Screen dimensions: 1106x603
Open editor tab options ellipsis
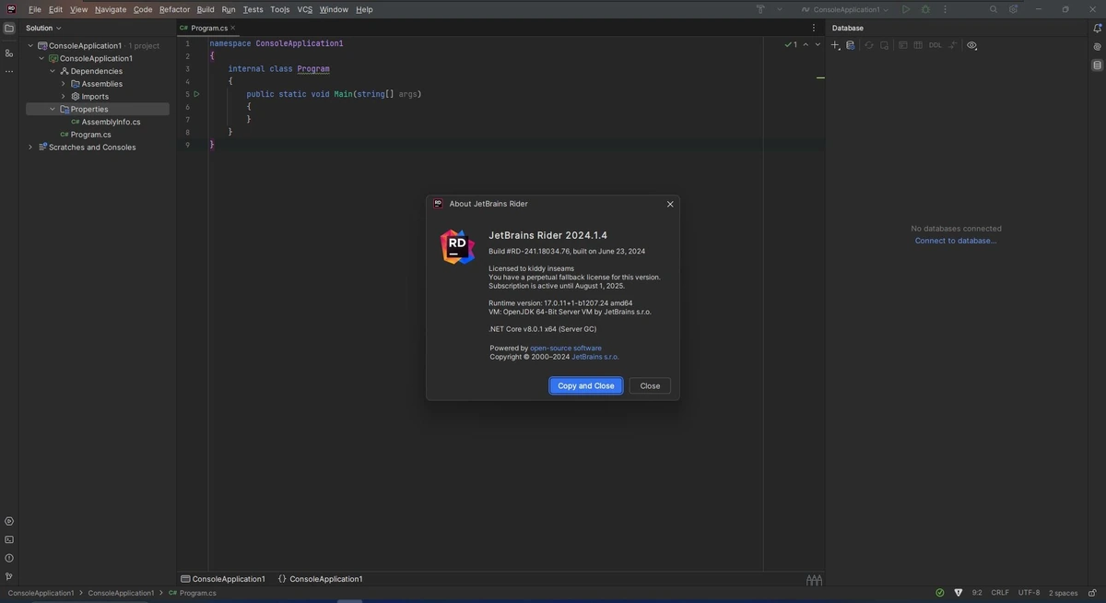pos(814,29)
